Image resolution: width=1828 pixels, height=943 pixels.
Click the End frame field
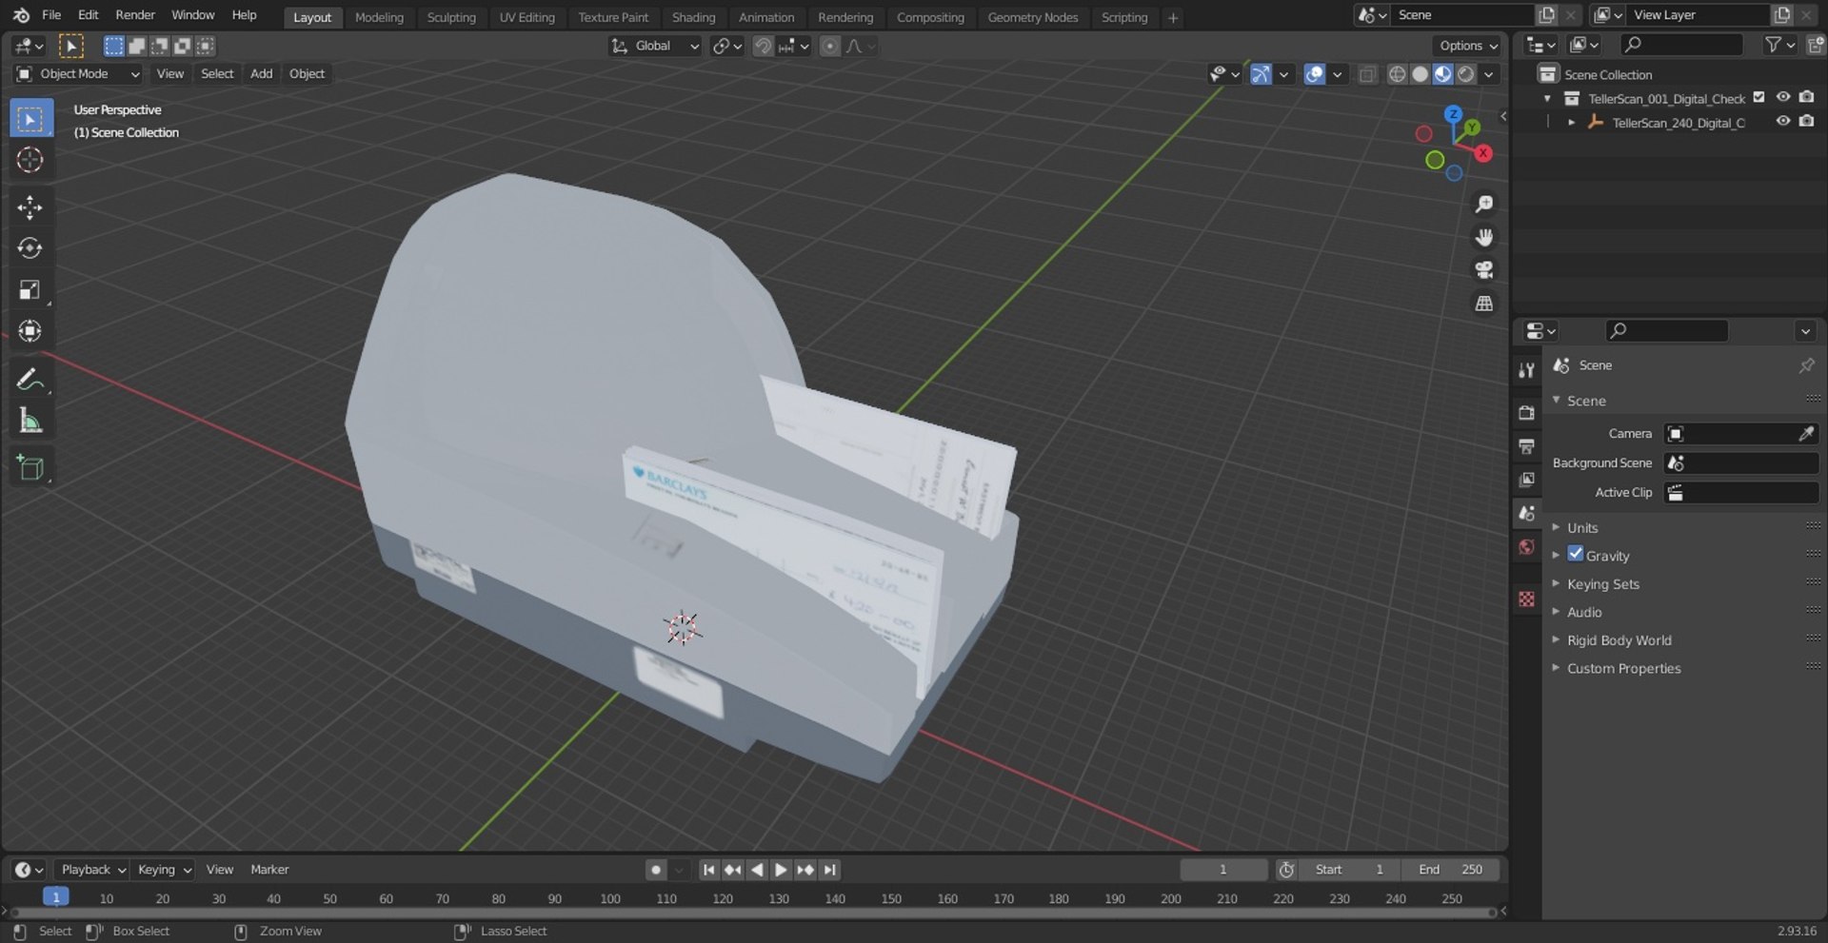(1451, 870)
